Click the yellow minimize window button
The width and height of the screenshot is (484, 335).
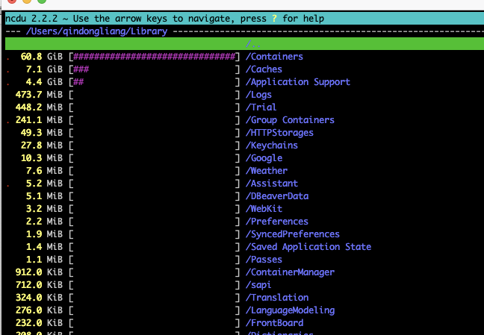[x=27, y=1]
